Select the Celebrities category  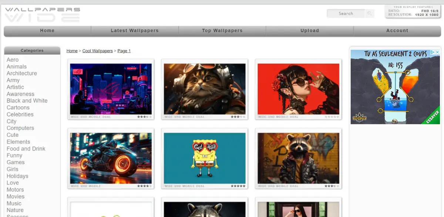click(x=20, y=115)
